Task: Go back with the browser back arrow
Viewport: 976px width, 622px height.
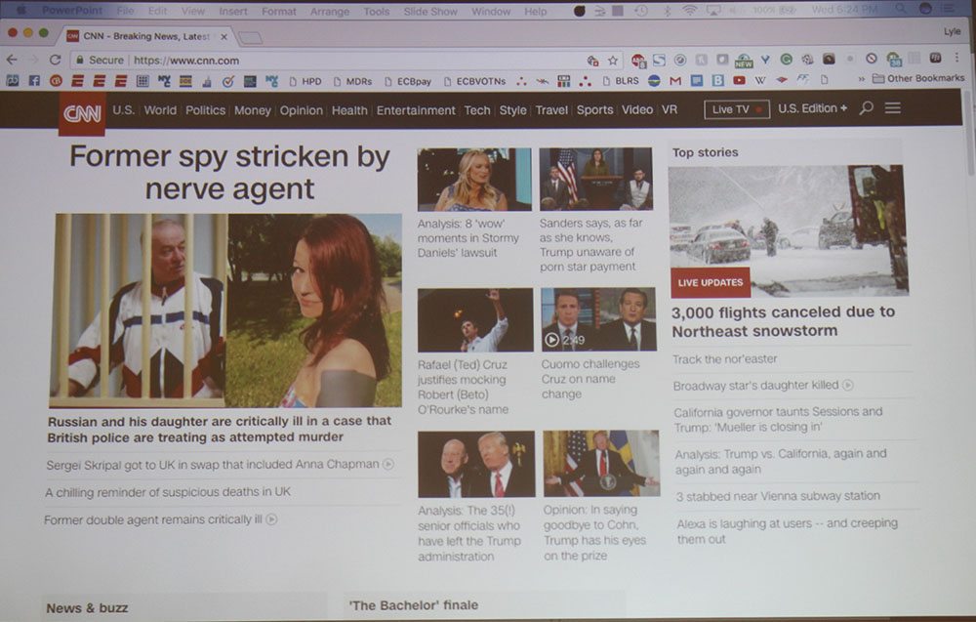Action: pyautogui.click(x=12, y=60)
